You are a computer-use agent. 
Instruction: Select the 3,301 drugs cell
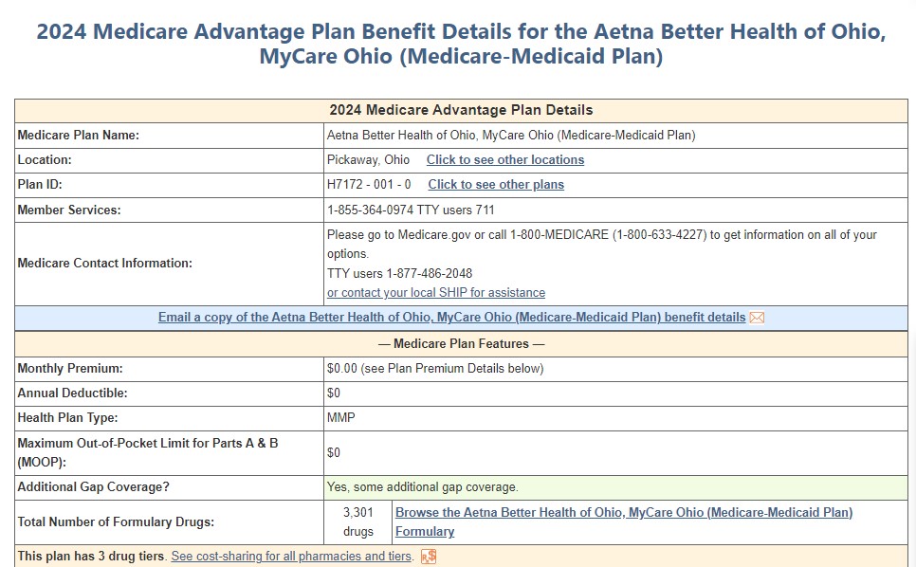tap(357, 521)
